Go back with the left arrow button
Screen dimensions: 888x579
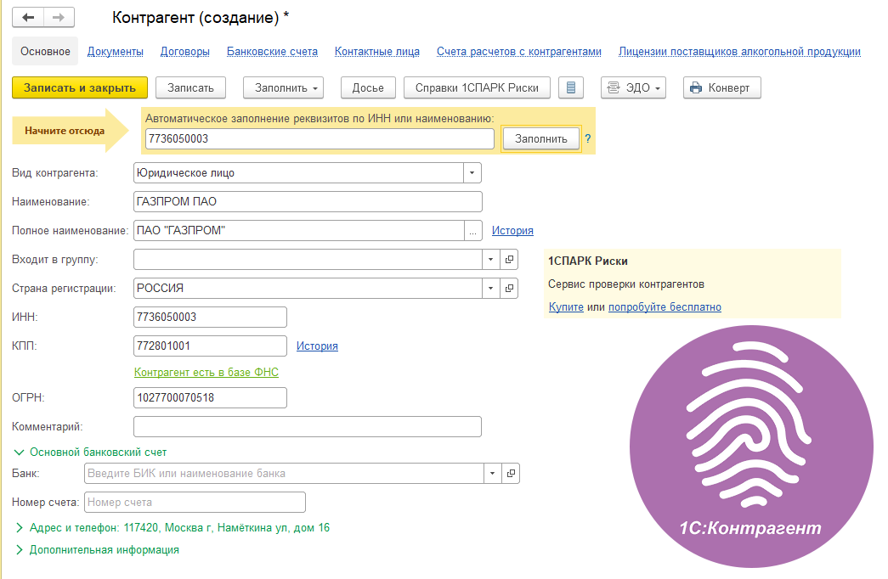click(x=28, y=18)
